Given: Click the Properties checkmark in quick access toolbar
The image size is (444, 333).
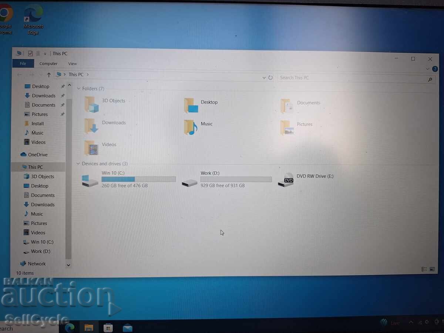Looking at the screenshot, I should 30,54.
